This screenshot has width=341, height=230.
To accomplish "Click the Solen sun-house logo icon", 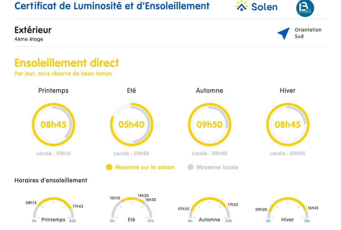I will coord(241,6).
